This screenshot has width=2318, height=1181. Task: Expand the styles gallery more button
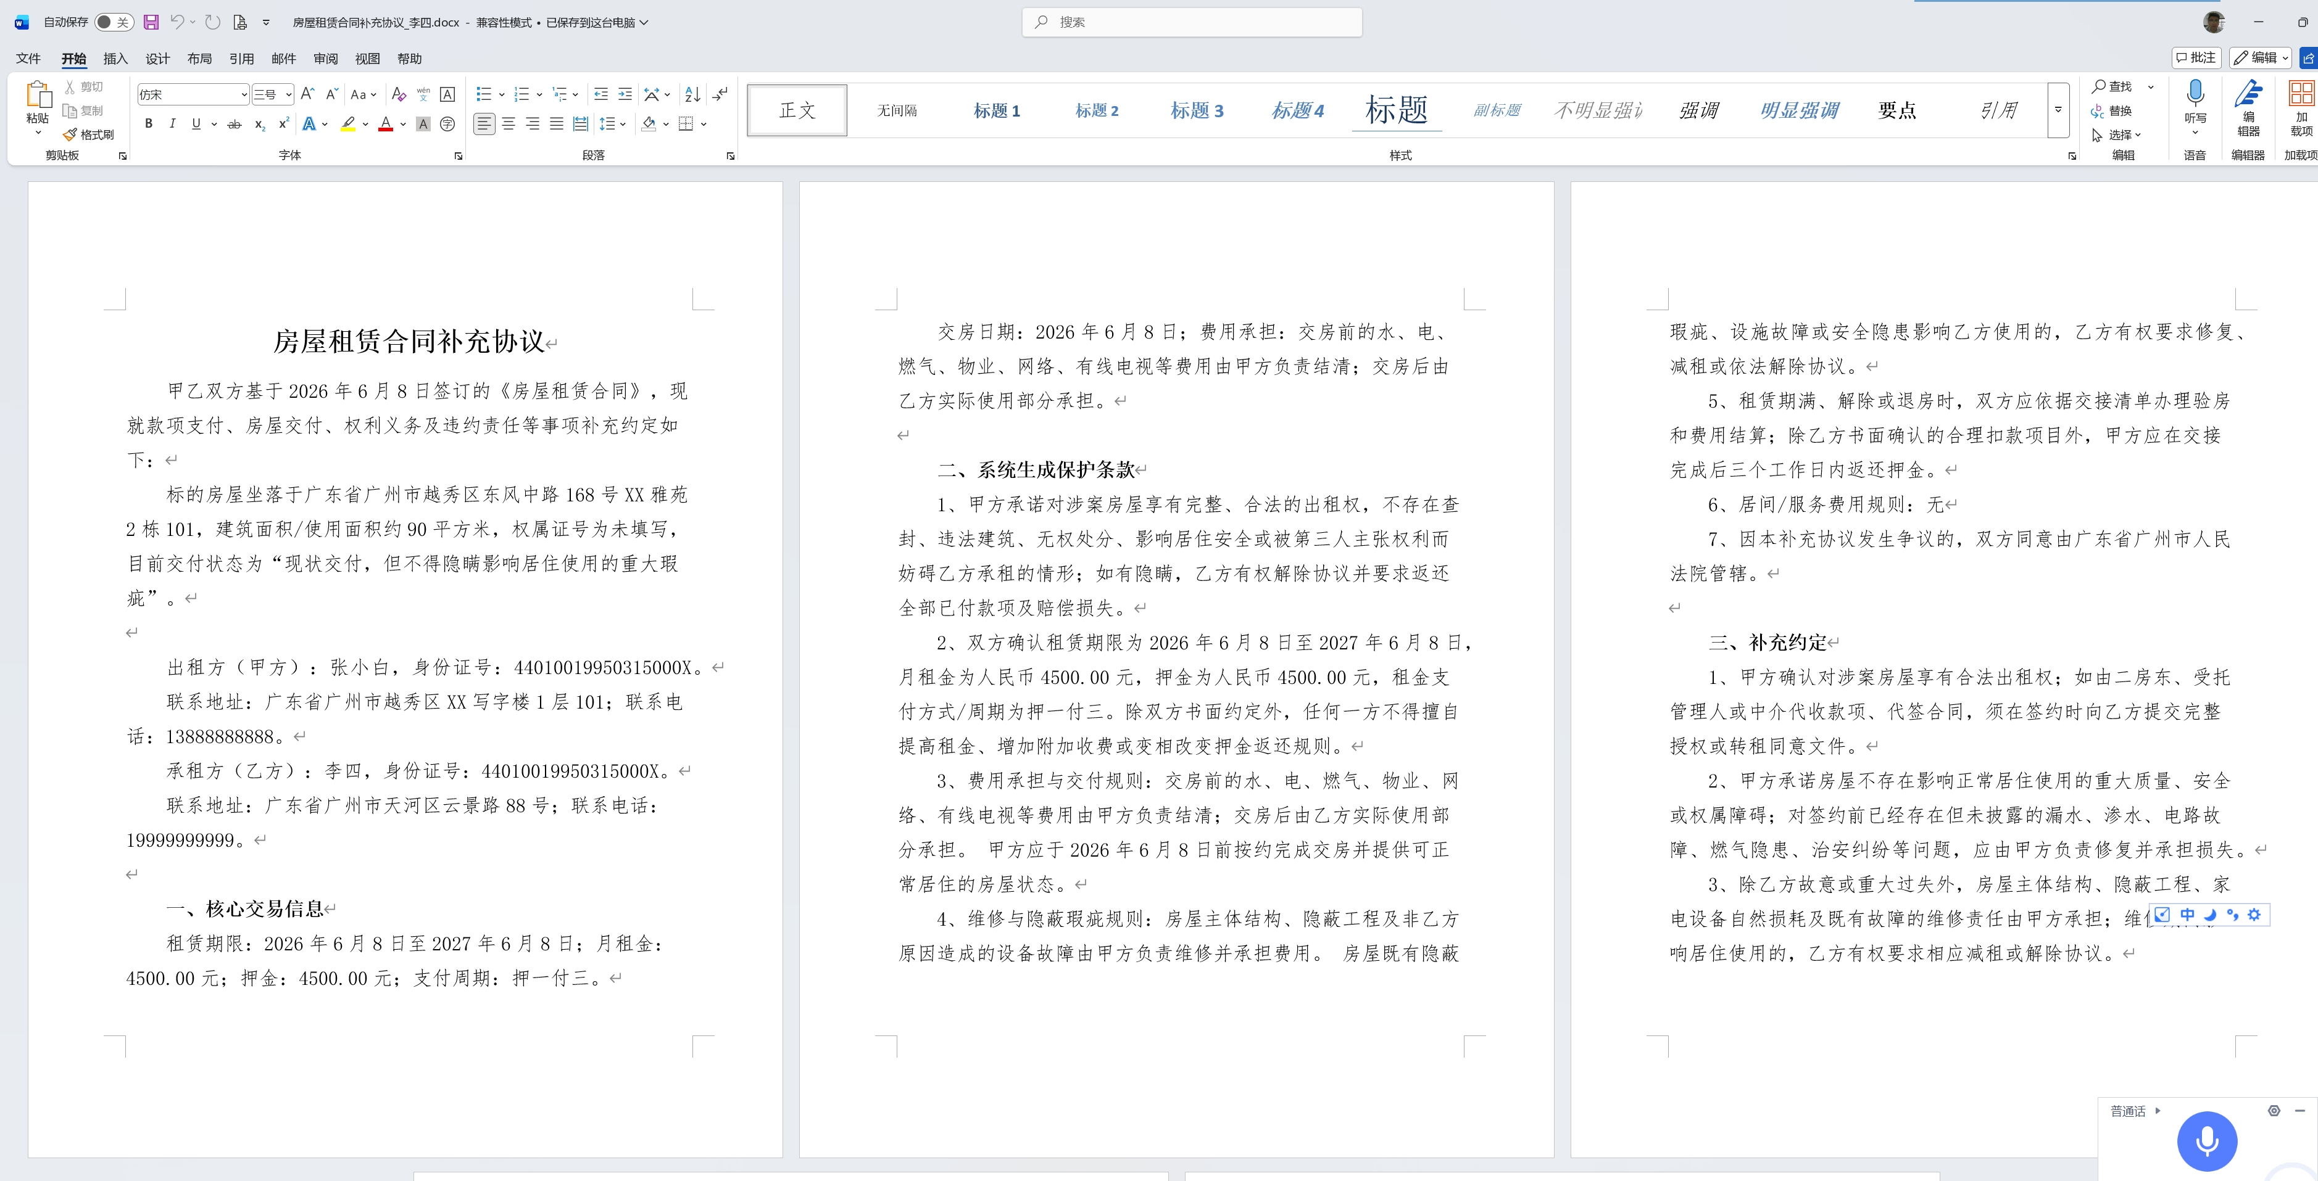[x=2058, y=110]
